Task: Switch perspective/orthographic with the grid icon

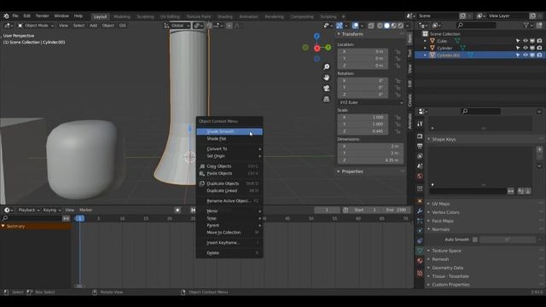Action: tap(326, 99)
